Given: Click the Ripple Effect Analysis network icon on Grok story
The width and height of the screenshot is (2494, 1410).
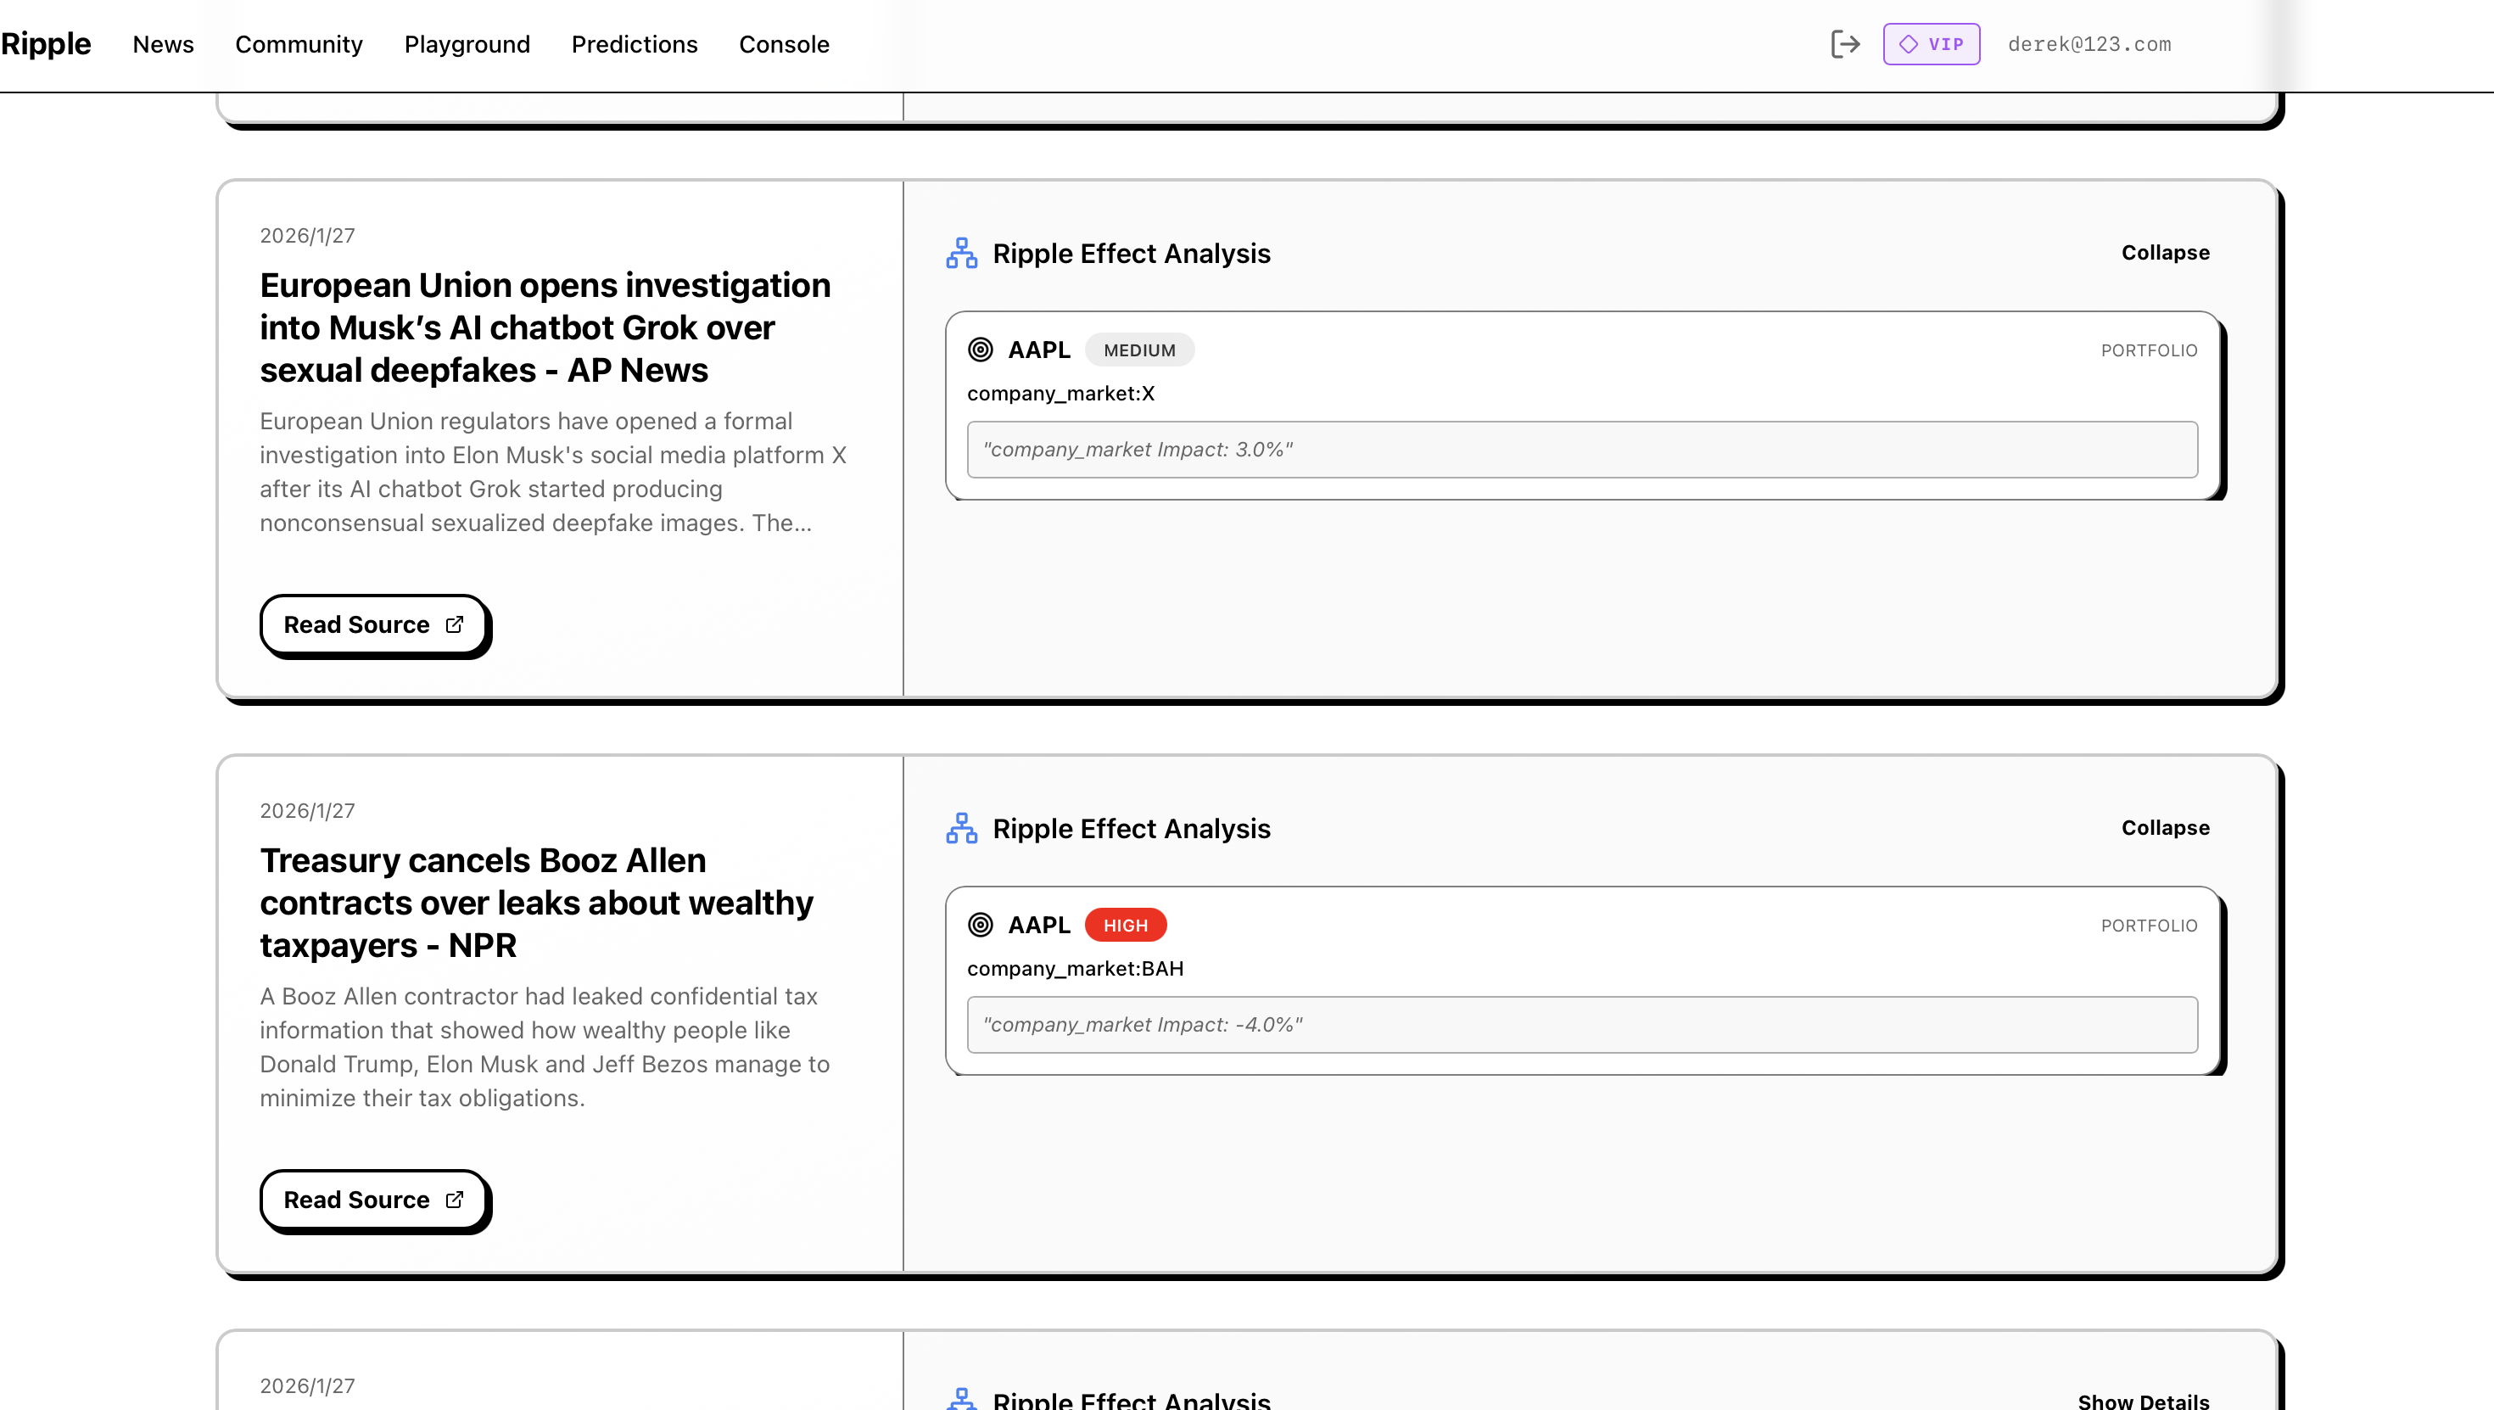Looking at the screenshot, I should (961, 254).
